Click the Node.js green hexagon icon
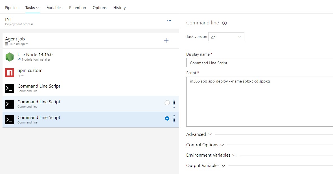 click(10, 57)
